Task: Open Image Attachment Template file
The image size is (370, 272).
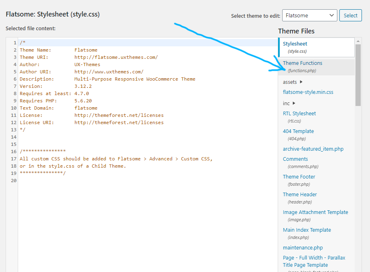Action: [x=315, y=212]
